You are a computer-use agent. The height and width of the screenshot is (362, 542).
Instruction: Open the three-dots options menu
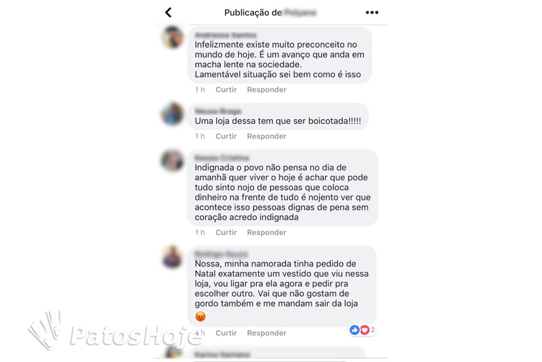pos(372,12)
